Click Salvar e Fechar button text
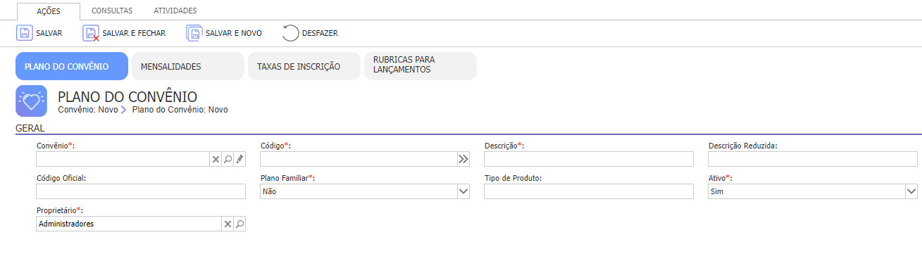The image size is (922, 261). pos(134,33)
